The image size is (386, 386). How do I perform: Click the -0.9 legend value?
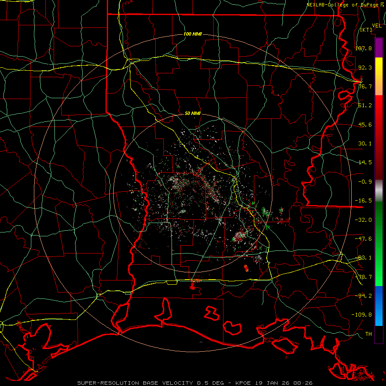365,182
